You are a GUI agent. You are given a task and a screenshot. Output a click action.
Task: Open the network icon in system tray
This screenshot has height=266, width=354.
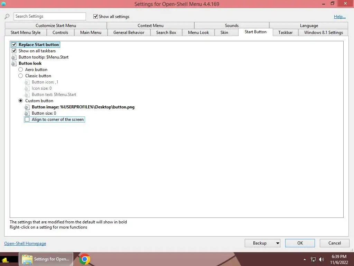click(313, 259)
